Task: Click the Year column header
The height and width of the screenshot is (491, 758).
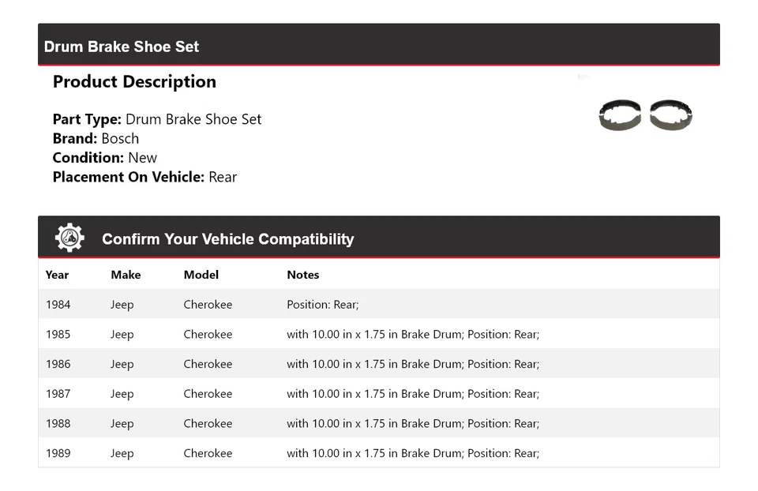Action: click(57, 275)
